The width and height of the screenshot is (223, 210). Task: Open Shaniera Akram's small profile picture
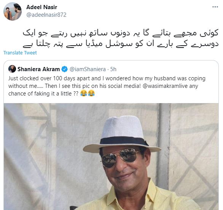[x=12, y=69]
